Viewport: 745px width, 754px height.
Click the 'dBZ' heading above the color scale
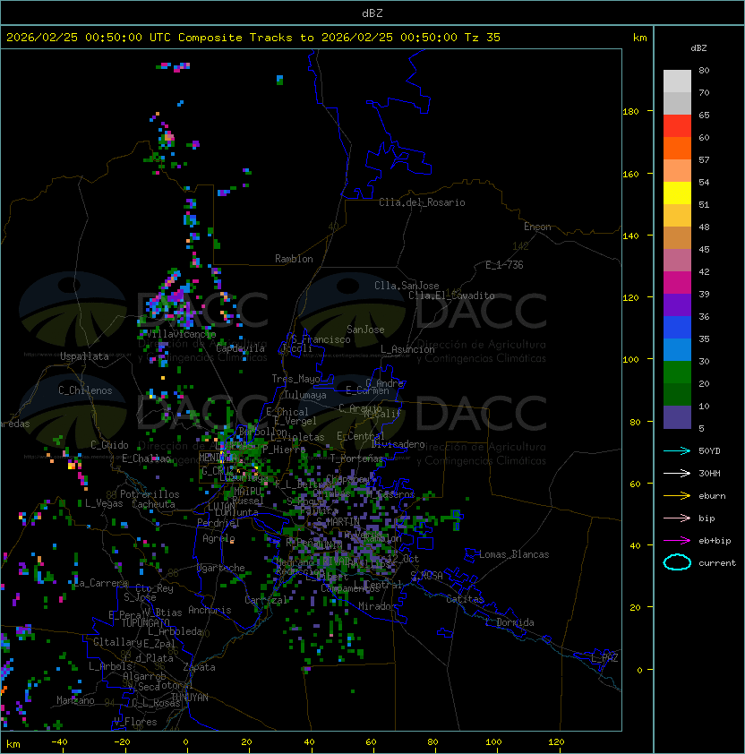(x=698, y=48)
